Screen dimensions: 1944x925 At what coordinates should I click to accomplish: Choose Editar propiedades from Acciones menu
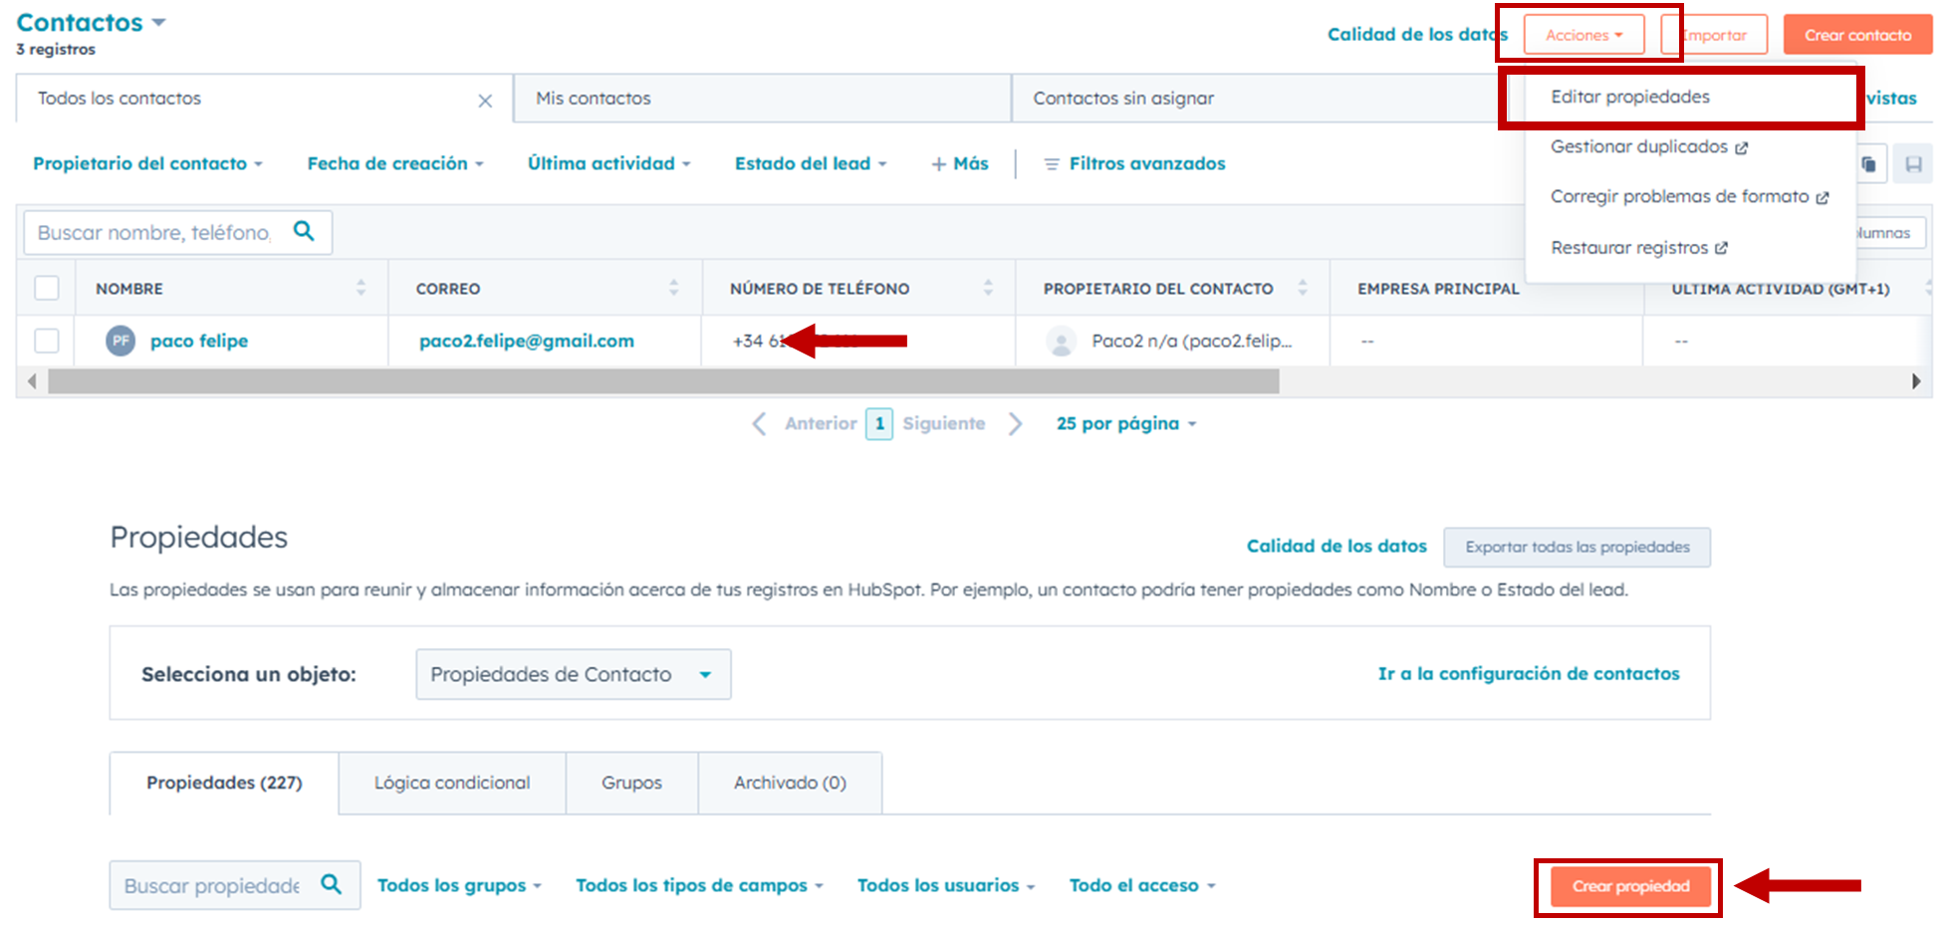pos(1629,97)
